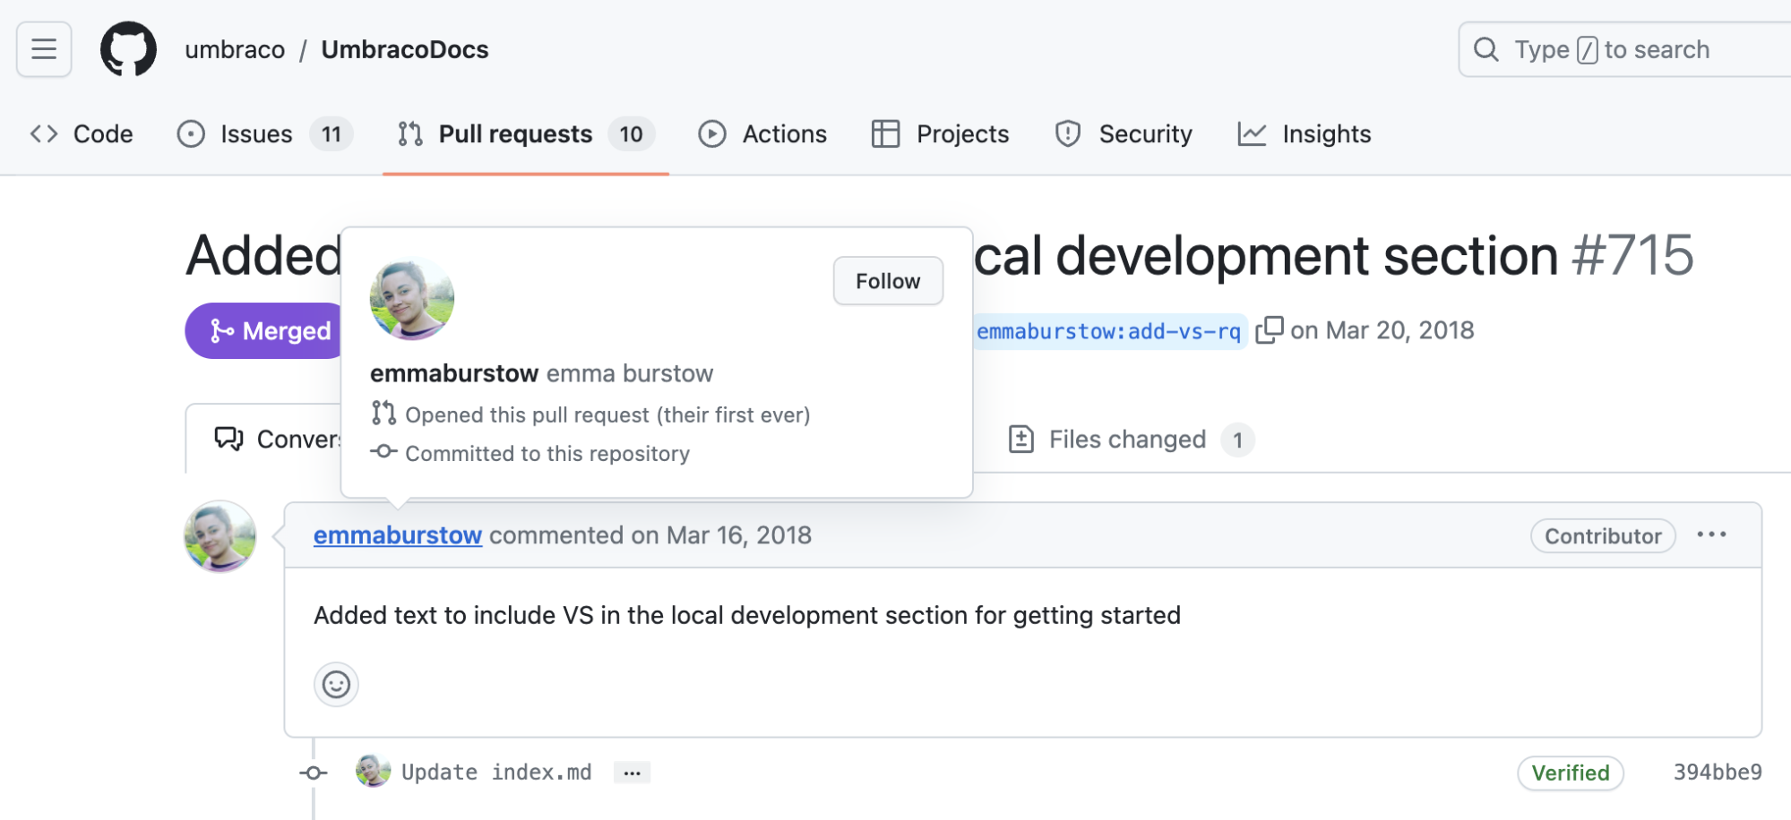Open commit hash 394bbe9

tap(1718, 773)
